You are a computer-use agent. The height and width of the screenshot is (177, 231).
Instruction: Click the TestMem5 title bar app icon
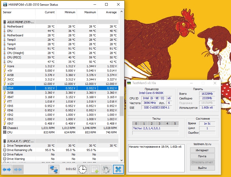click(x=129, y=83)
